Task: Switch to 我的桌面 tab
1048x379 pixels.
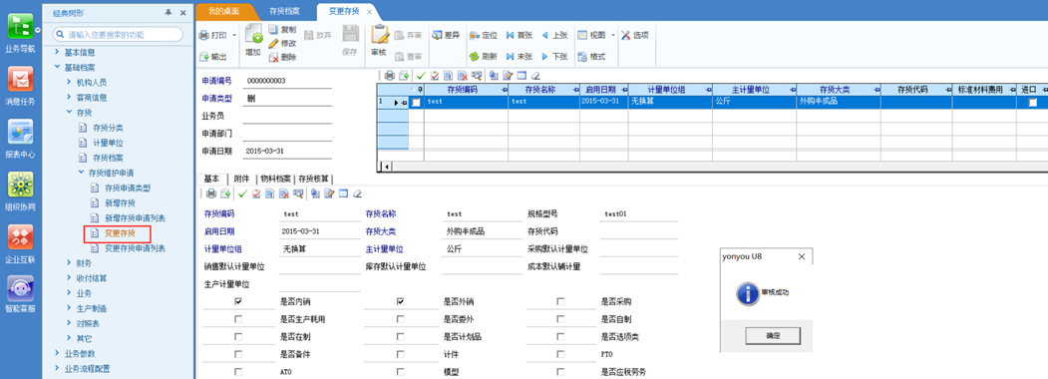Action: 224,11
